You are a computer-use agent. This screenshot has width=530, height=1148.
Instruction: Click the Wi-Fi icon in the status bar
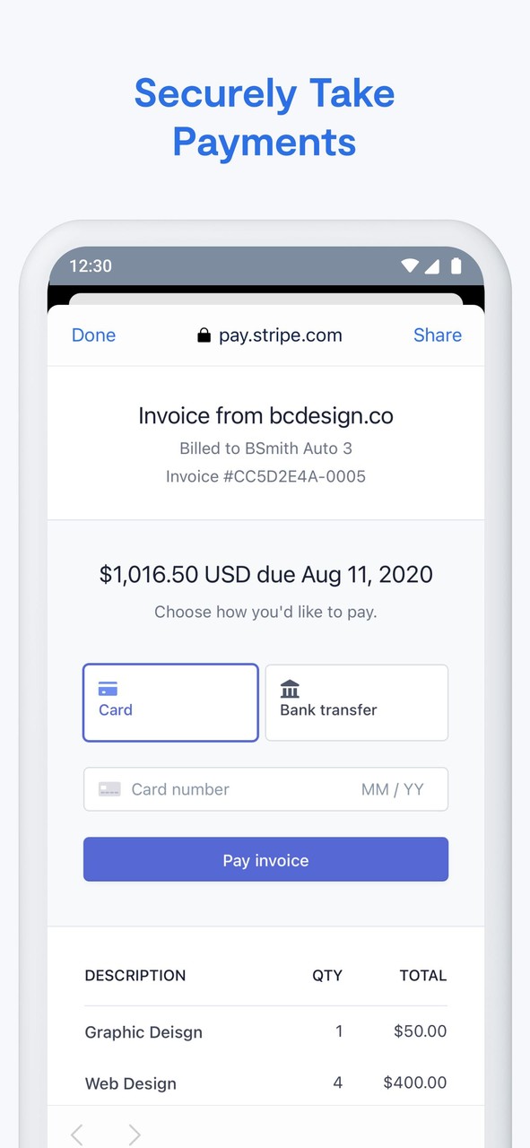point(410,265)
